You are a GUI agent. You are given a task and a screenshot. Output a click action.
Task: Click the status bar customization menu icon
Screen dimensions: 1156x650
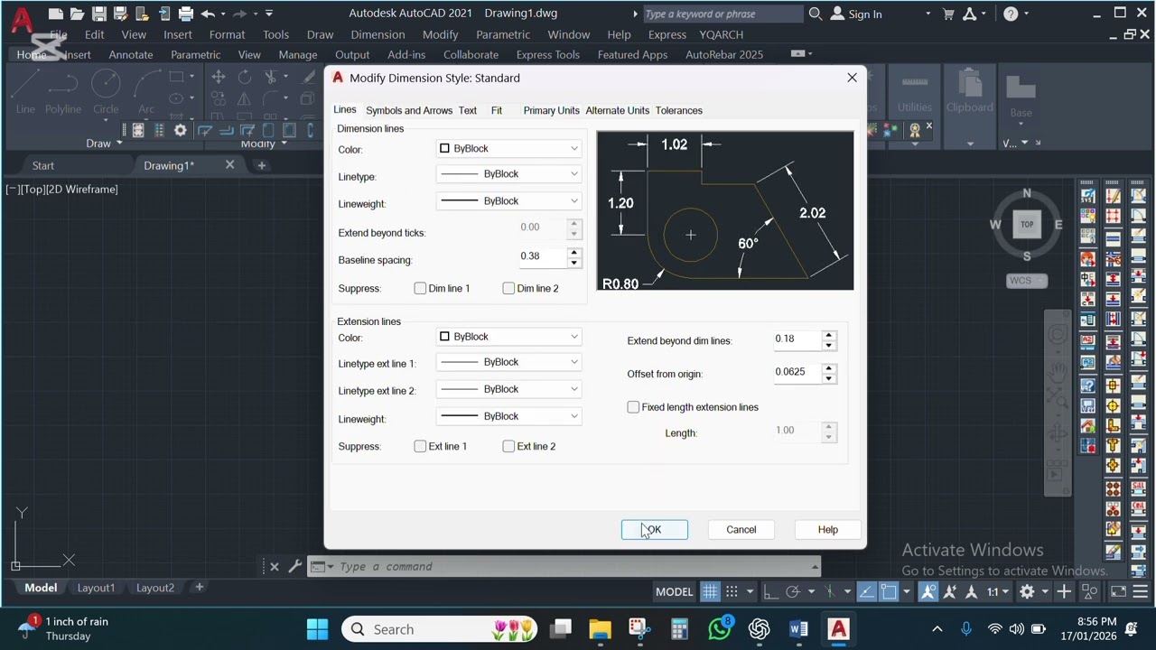(x=1142, y=591)
